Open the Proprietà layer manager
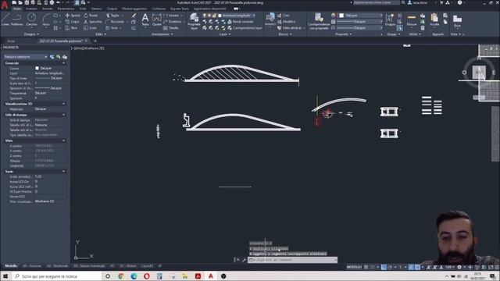 pyautogui.click(x=194, y=21)
